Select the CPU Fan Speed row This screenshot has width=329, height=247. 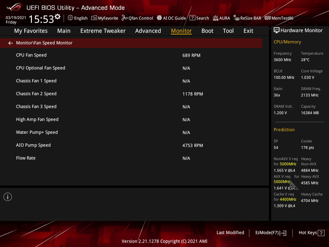[131, 55]
